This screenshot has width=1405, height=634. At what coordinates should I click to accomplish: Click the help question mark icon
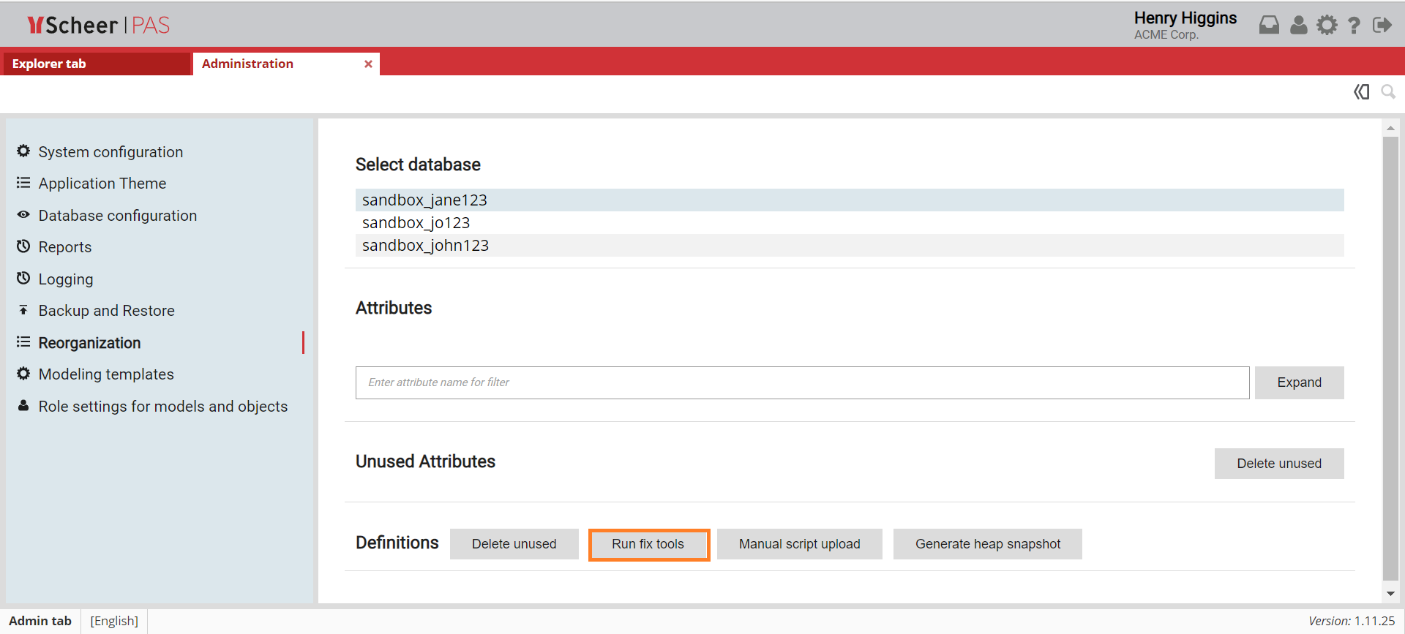tap(1354, 26)
